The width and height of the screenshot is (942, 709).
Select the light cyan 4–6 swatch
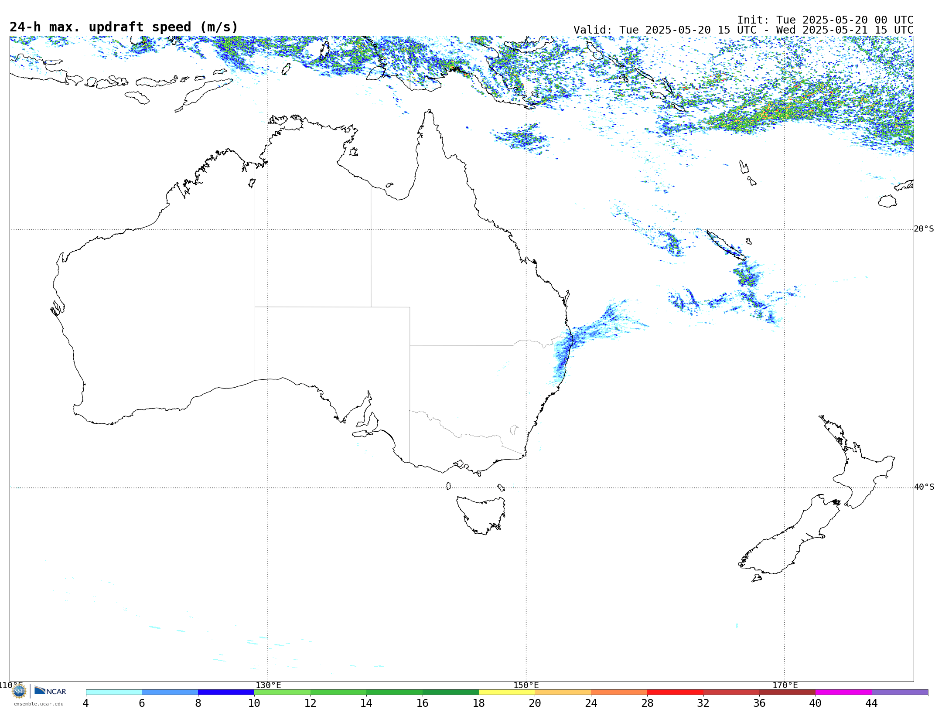click(114, 692)
